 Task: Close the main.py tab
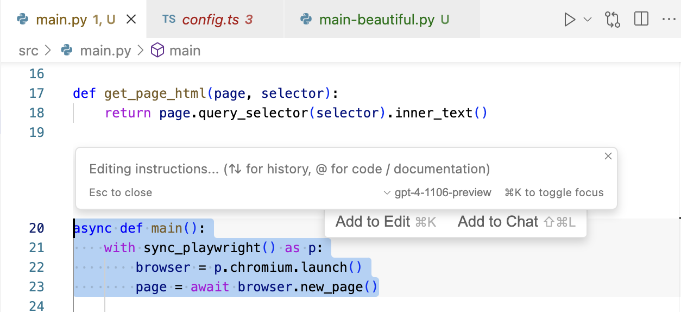[131, 20]
